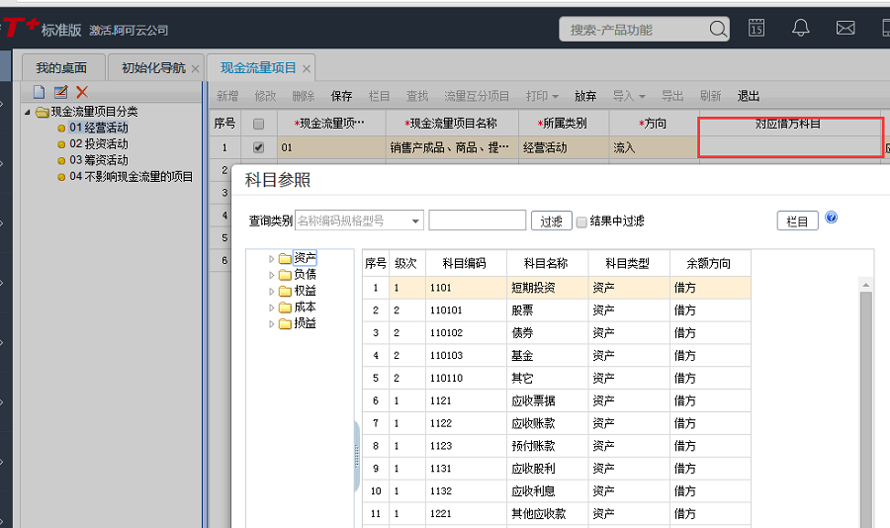Click the new document icon in left panel
The width and height of the screenshot is (890, 528).
[x=40, y=92]
